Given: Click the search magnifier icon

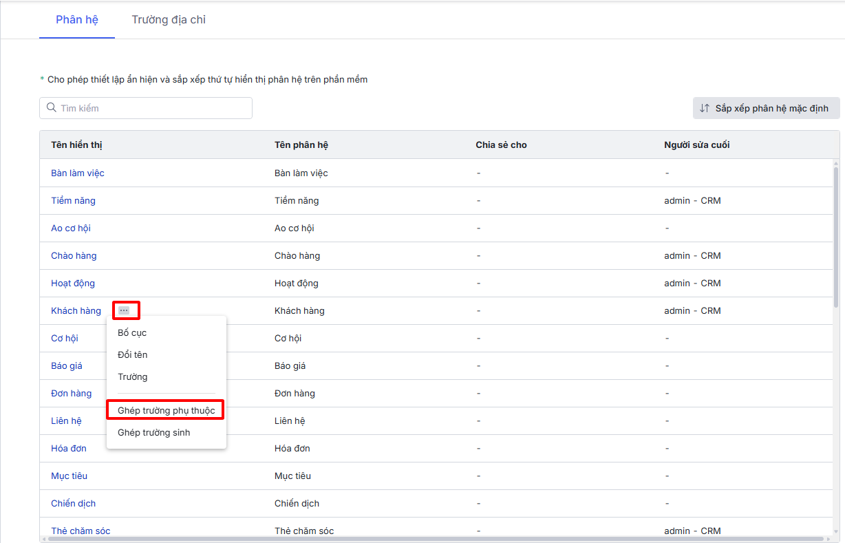Looking at the screenshot, I should [x=52, y=108].
